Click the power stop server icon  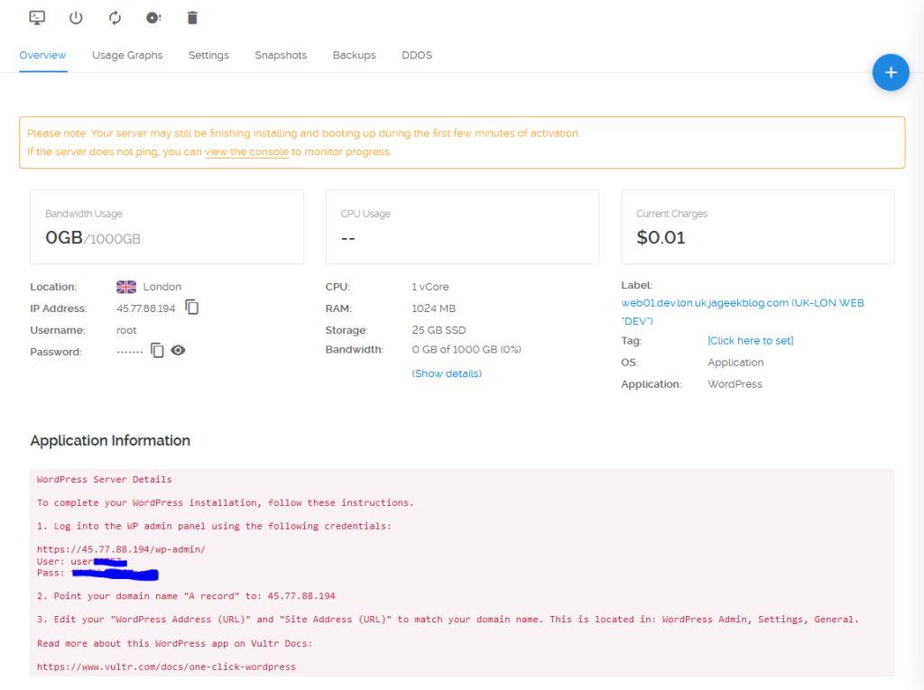[76, 17]
